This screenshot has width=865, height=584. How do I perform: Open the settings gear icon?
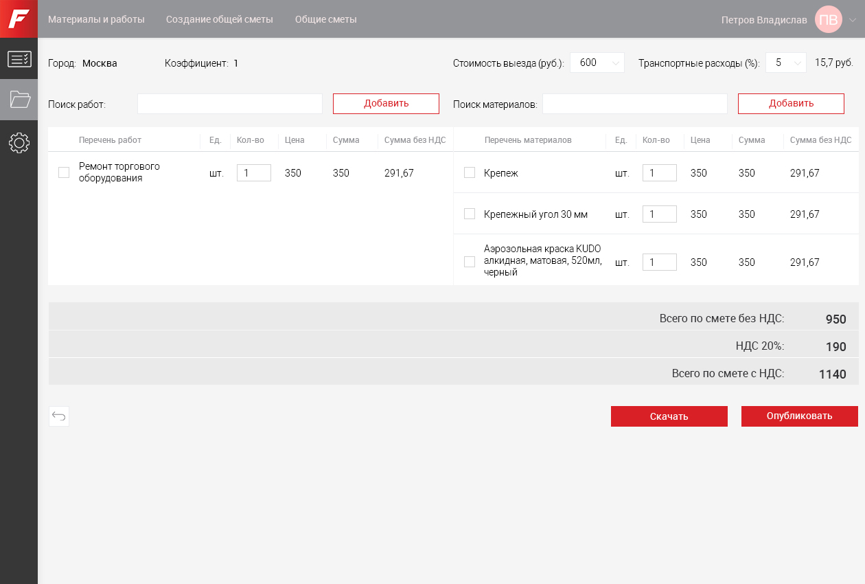pyautogui.click(x=19, y=143)
